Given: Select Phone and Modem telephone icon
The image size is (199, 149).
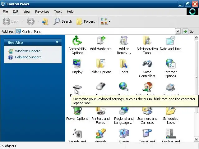Looking at the screenshot, I should click(x=171, y=87).
